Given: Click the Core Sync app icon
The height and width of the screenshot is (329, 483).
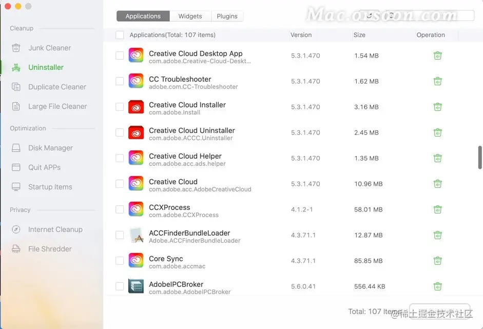Looking at the screenshot, I should (x=136, y=260).
